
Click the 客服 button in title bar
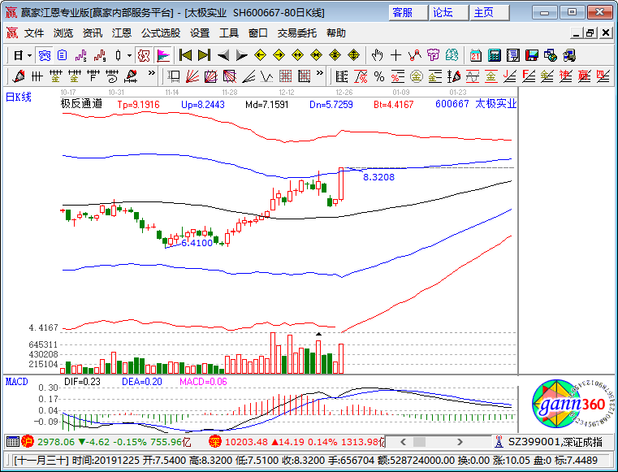[408, 13]
